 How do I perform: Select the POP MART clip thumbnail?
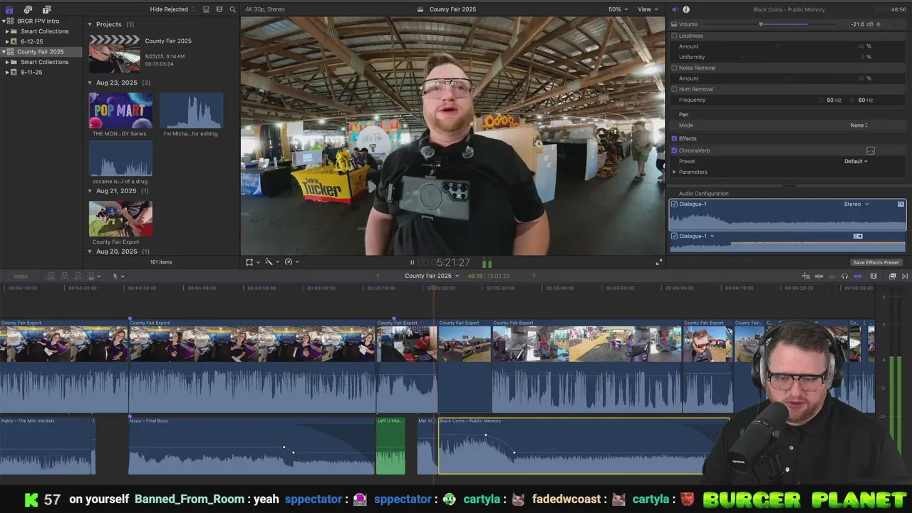click(x=120, y=110)
